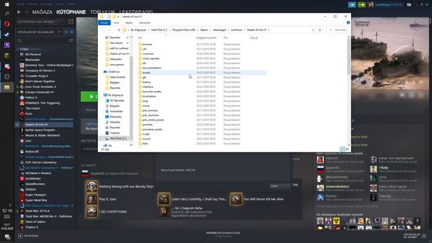432x243 pixels.
Task: Select Company of Heroes 2 in library
Action: (x=40, y=70)
